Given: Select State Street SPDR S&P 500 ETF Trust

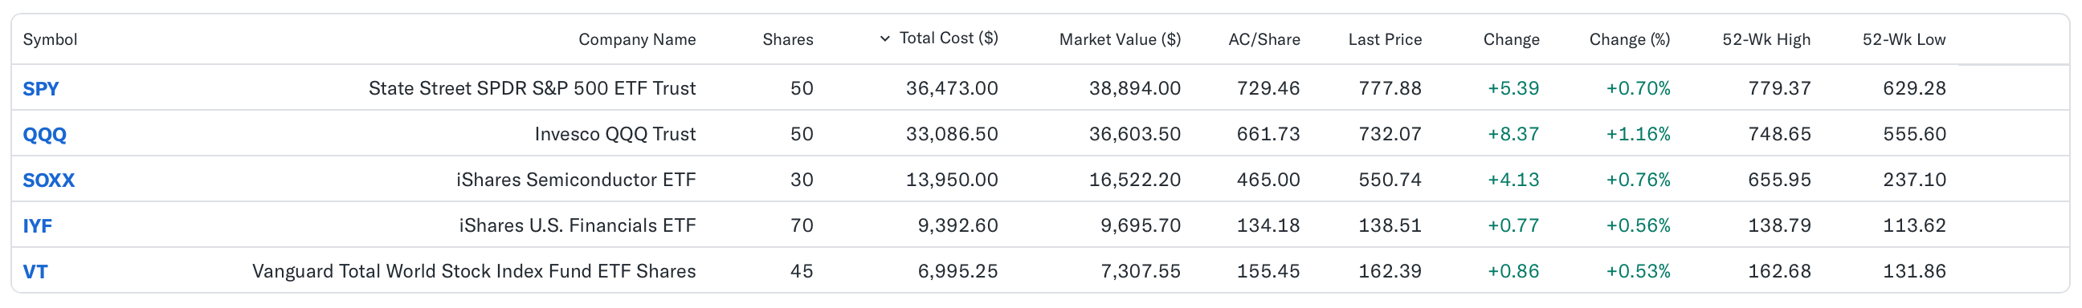Looking at the screenshot, I should (532, 88).
